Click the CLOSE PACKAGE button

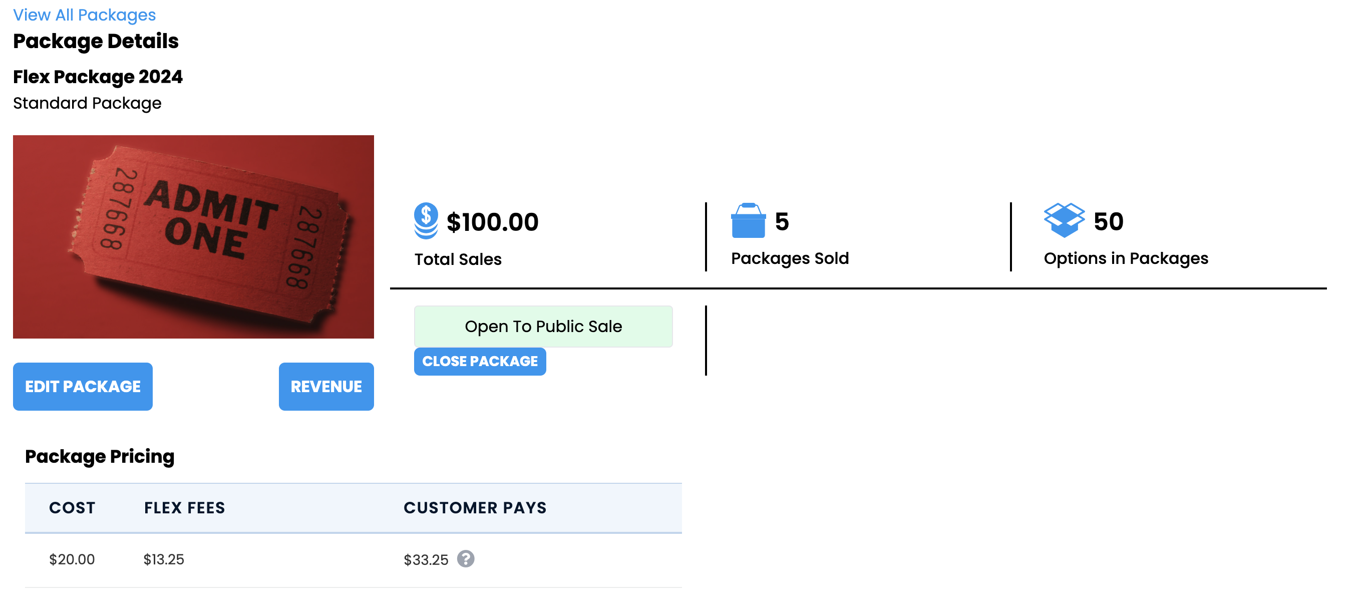(480, 362)
